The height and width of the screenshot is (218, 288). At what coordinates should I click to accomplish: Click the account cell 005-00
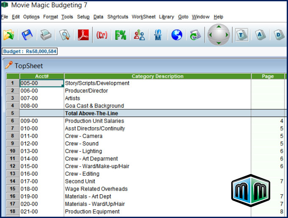[42, 83]
